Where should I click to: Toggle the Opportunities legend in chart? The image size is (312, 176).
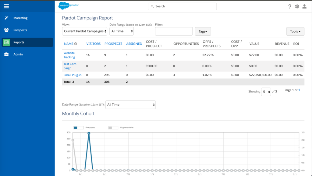113,128
